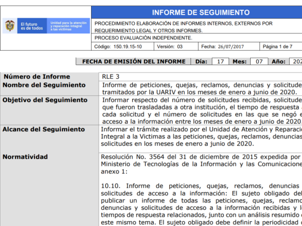The image size is (302, 226).
Task: Click the 'Fecha: 26/07/2017' cell
Action: pyautogui.click(x=229, y=46)
